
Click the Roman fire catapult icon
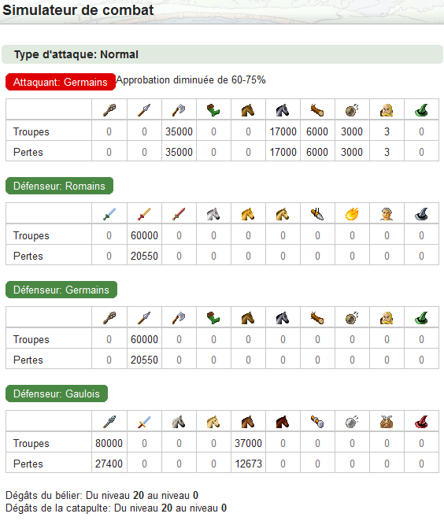coord(352,214)
